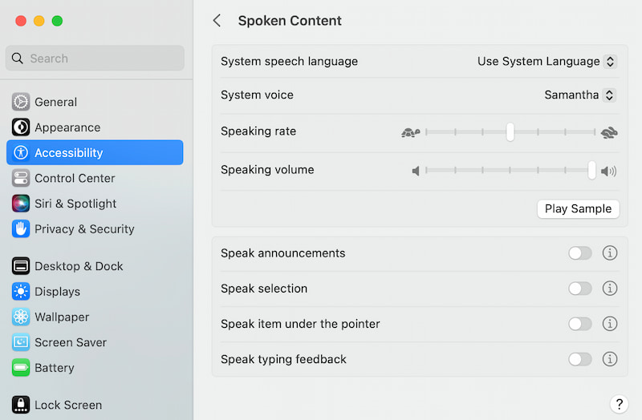Select Control Center in sidebar
642x420 pixels.
[x=95, y=178]
